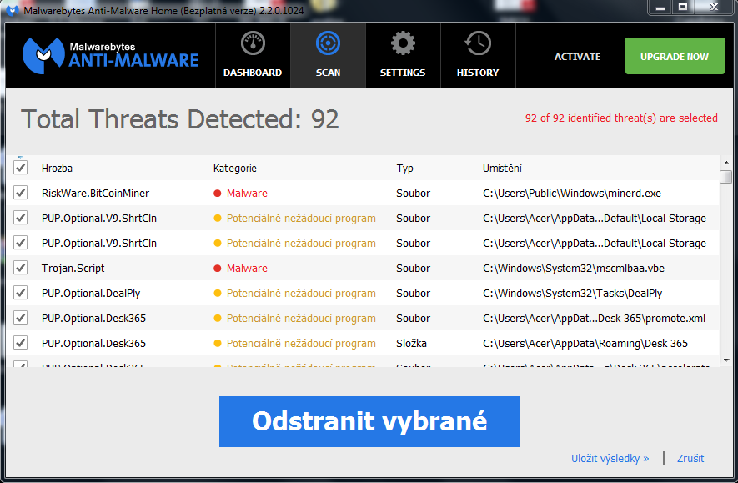Minimize the Malwarebytes window

(x=660, y=7)
